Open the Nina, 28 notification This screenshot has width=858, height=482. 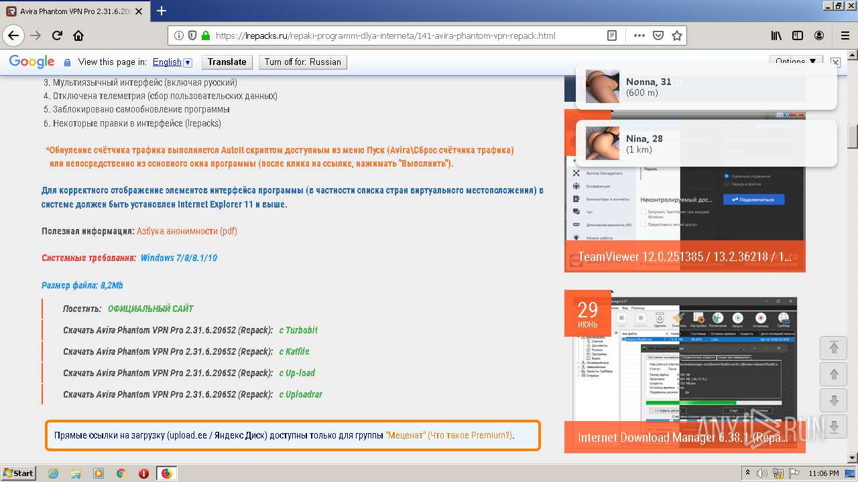coord(707,143)
